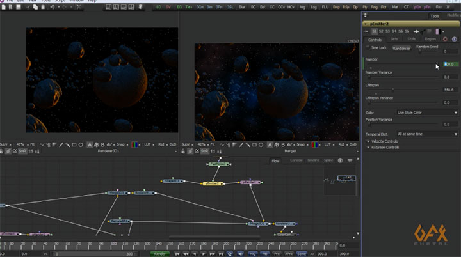
Task: Open the Region tab of pEmitter2
Action: click(430, 39)
